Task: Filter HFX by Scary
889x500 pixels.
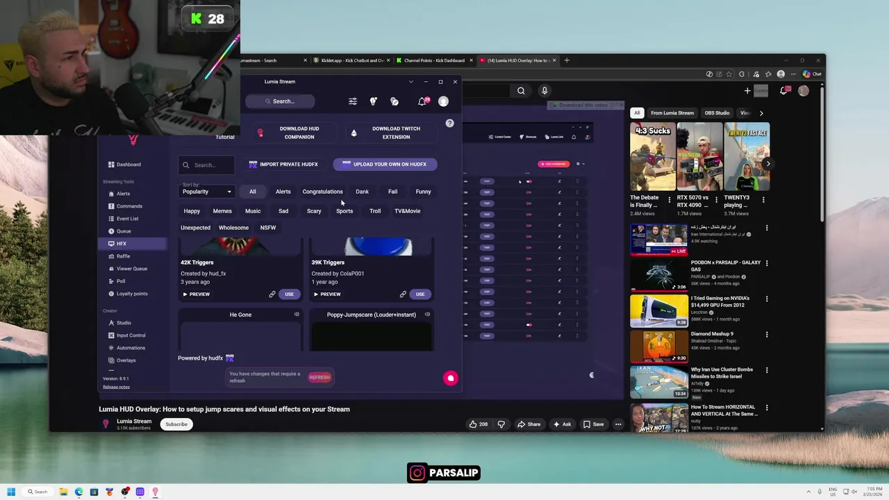Action: coord(314,211)
